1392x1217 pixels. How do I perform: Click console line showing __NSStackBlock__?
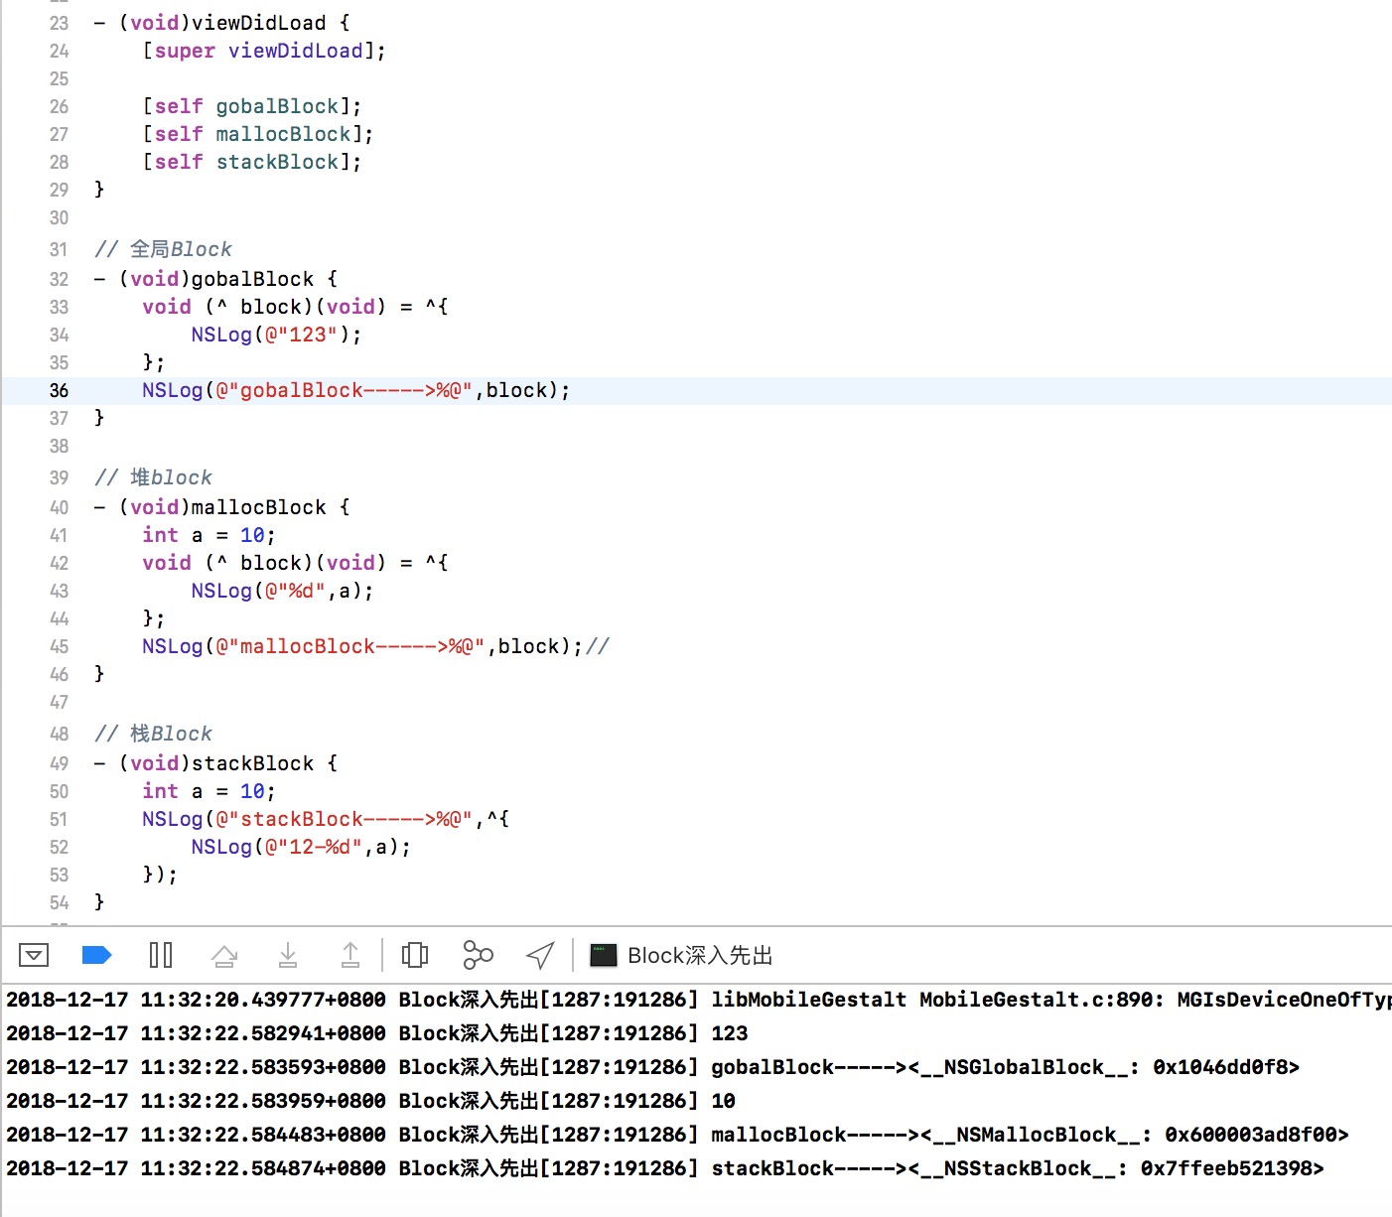(x=665, y=1168)
